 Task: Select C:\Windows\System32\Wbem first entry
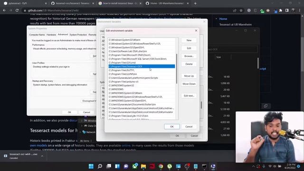point(142,40)
